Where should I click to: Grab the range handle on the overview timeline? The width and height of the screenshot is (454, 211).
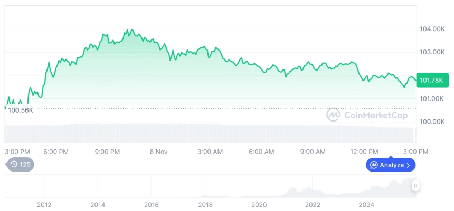pos(416,185)
